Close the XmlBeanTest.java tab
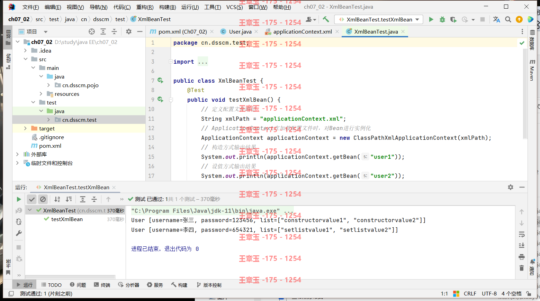 (x=403, y=31)
